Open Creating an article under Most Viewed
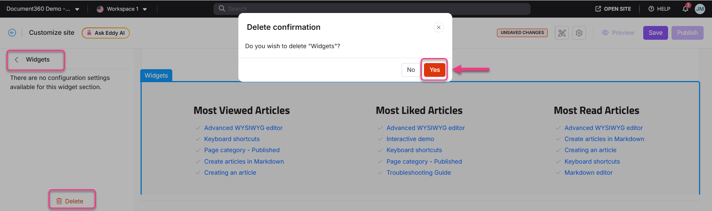712x211 pixels. (230, 172)
